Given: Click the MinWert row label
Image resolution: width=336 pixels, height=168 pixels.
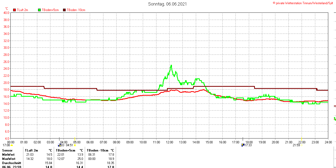Looking at the screenshot, I should pyautogui.click(x=9, y=155).
